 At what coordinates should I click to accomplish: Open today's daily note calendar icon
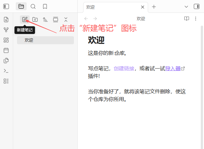[6, 50]
